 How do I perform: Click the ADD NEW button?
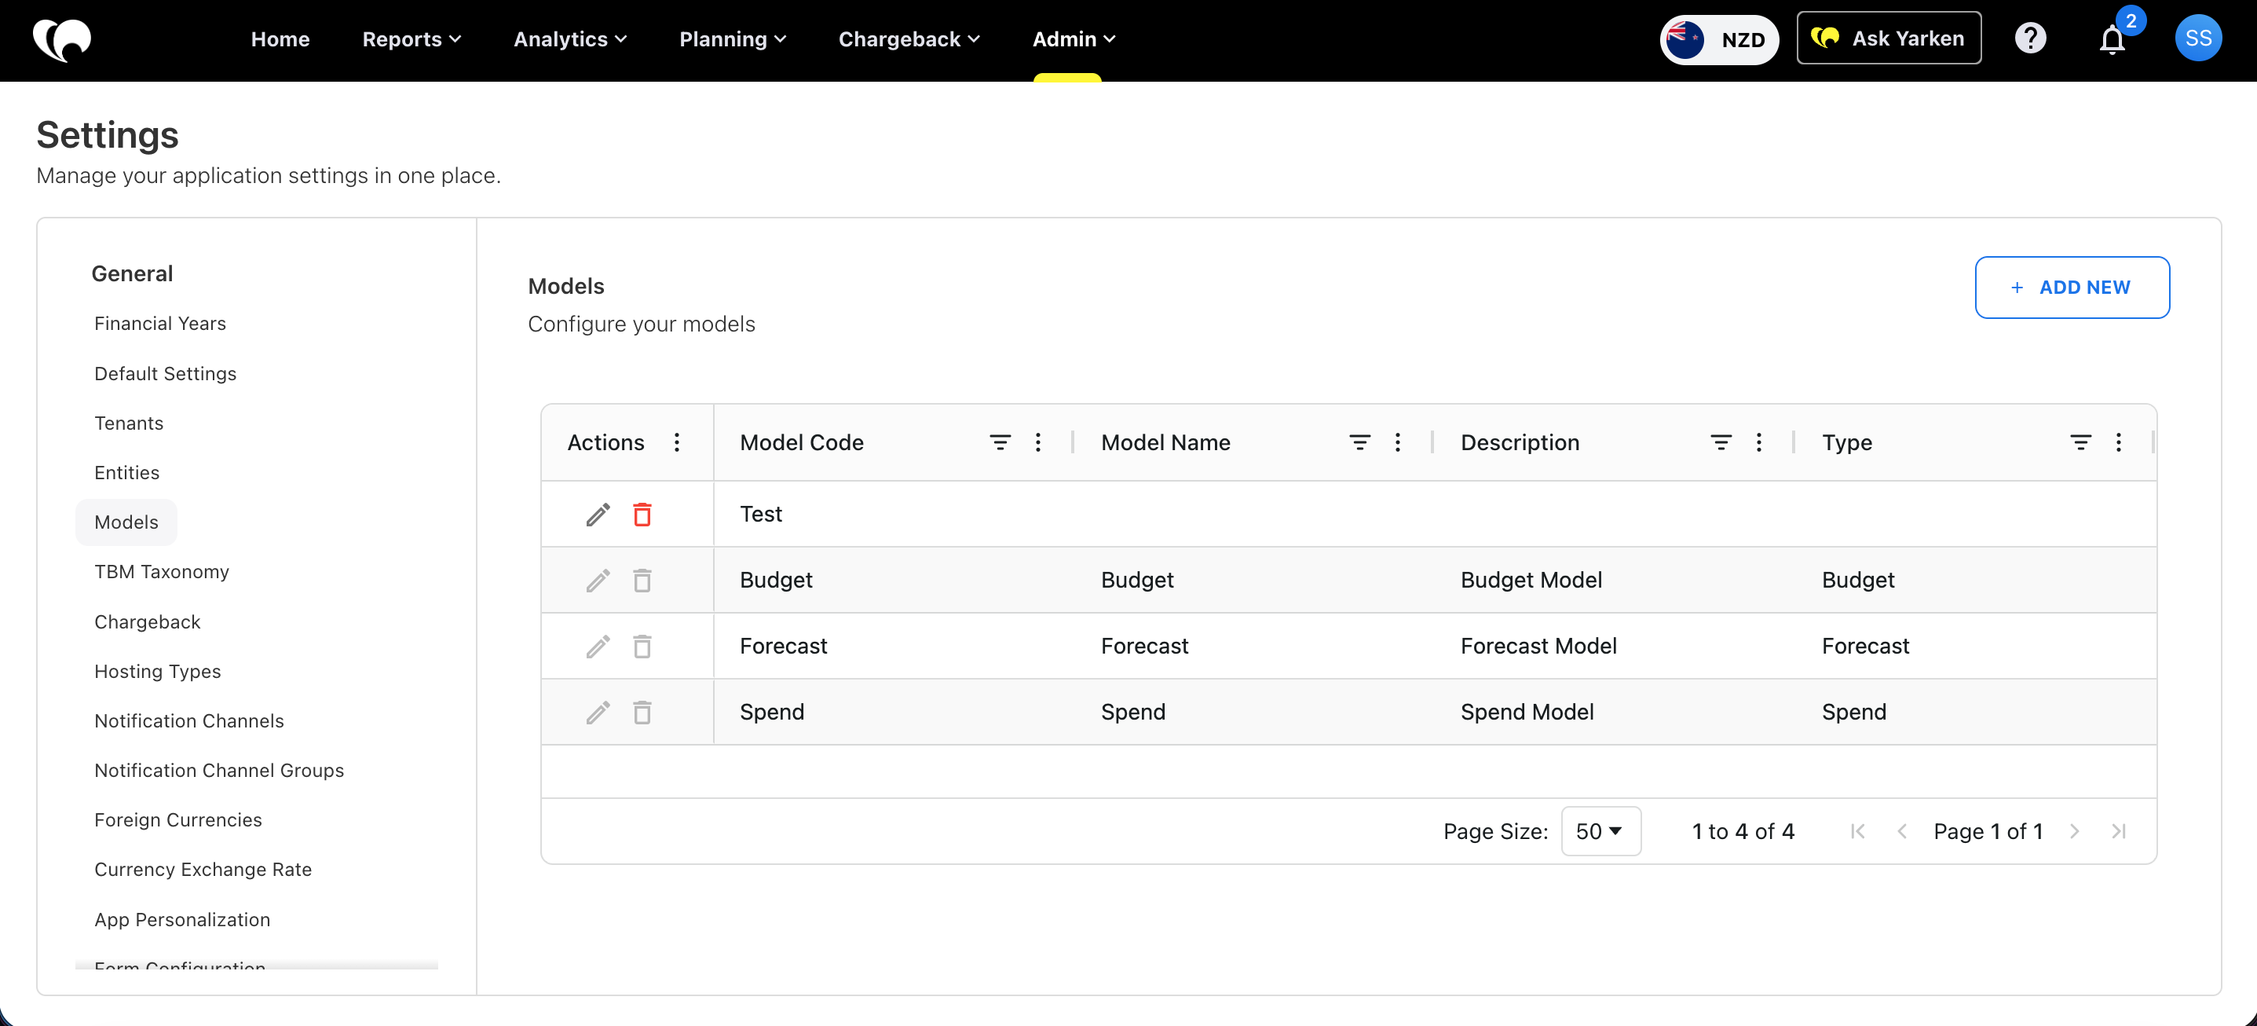tap(2071, 288)
